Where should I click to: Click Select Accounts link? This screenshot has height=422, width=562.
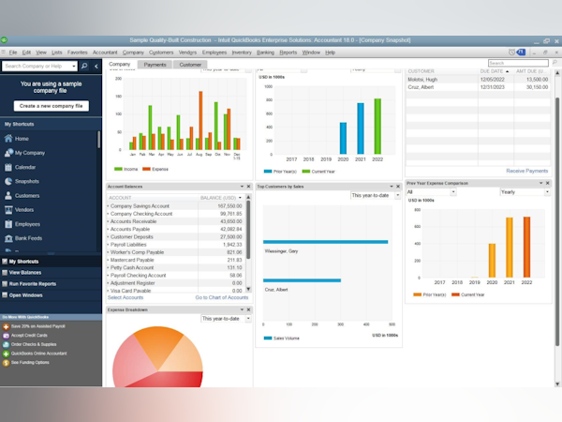[x=126, y=297]
